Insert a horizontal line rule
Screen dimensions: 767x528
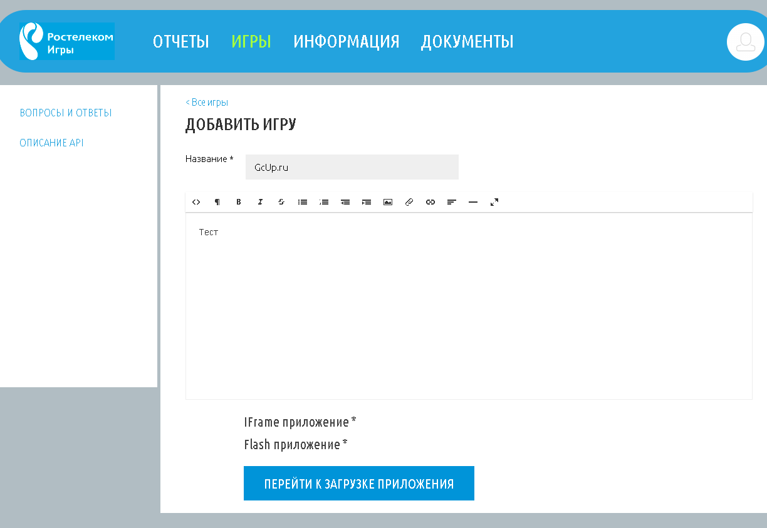coord(473,202)
